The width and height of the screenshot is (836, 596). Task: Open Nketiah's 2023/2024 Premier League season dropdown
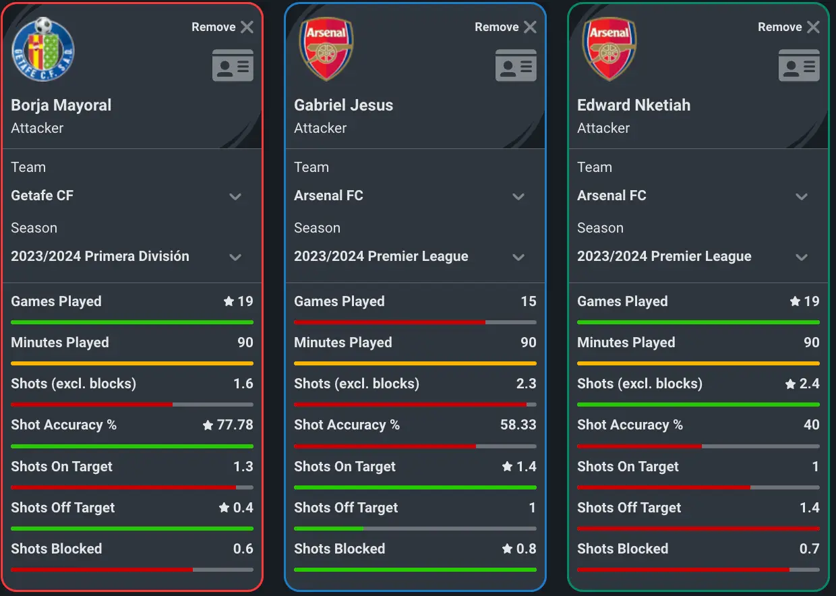coord(802,258)
